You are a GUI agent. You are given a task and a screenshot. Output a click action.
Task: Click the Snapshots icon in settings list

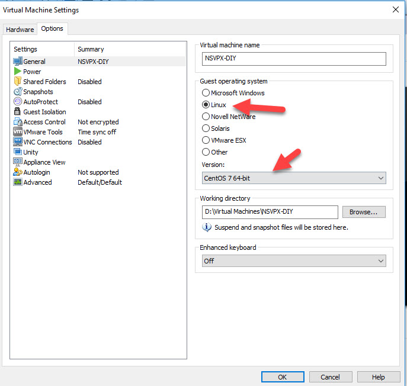[18, 92]
